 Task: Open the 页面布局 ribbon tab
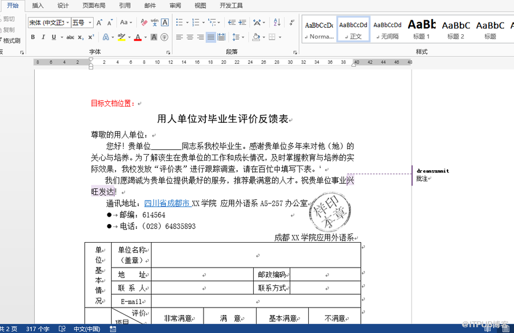click(94, 5)
